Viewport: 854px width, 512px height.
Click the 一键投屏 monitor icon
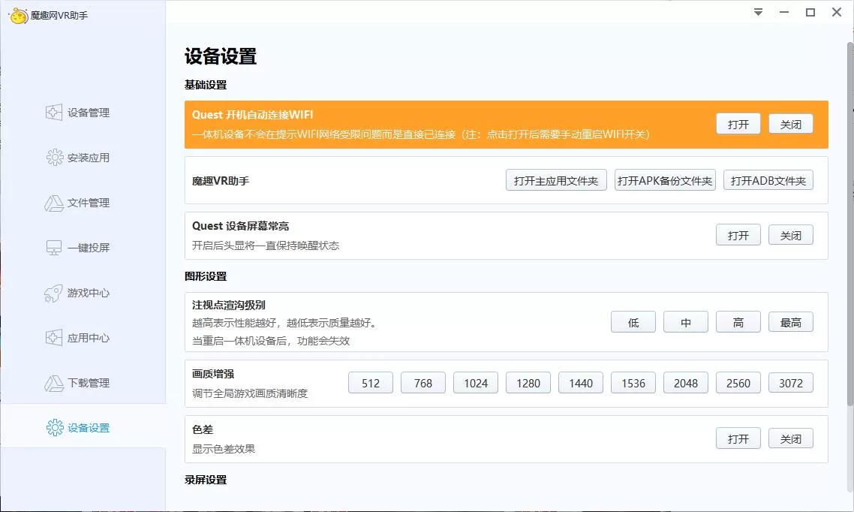pos(54,248)
